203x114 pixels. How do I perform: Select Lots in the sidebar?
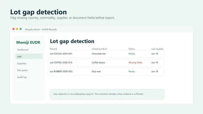[x=29, y=56]
